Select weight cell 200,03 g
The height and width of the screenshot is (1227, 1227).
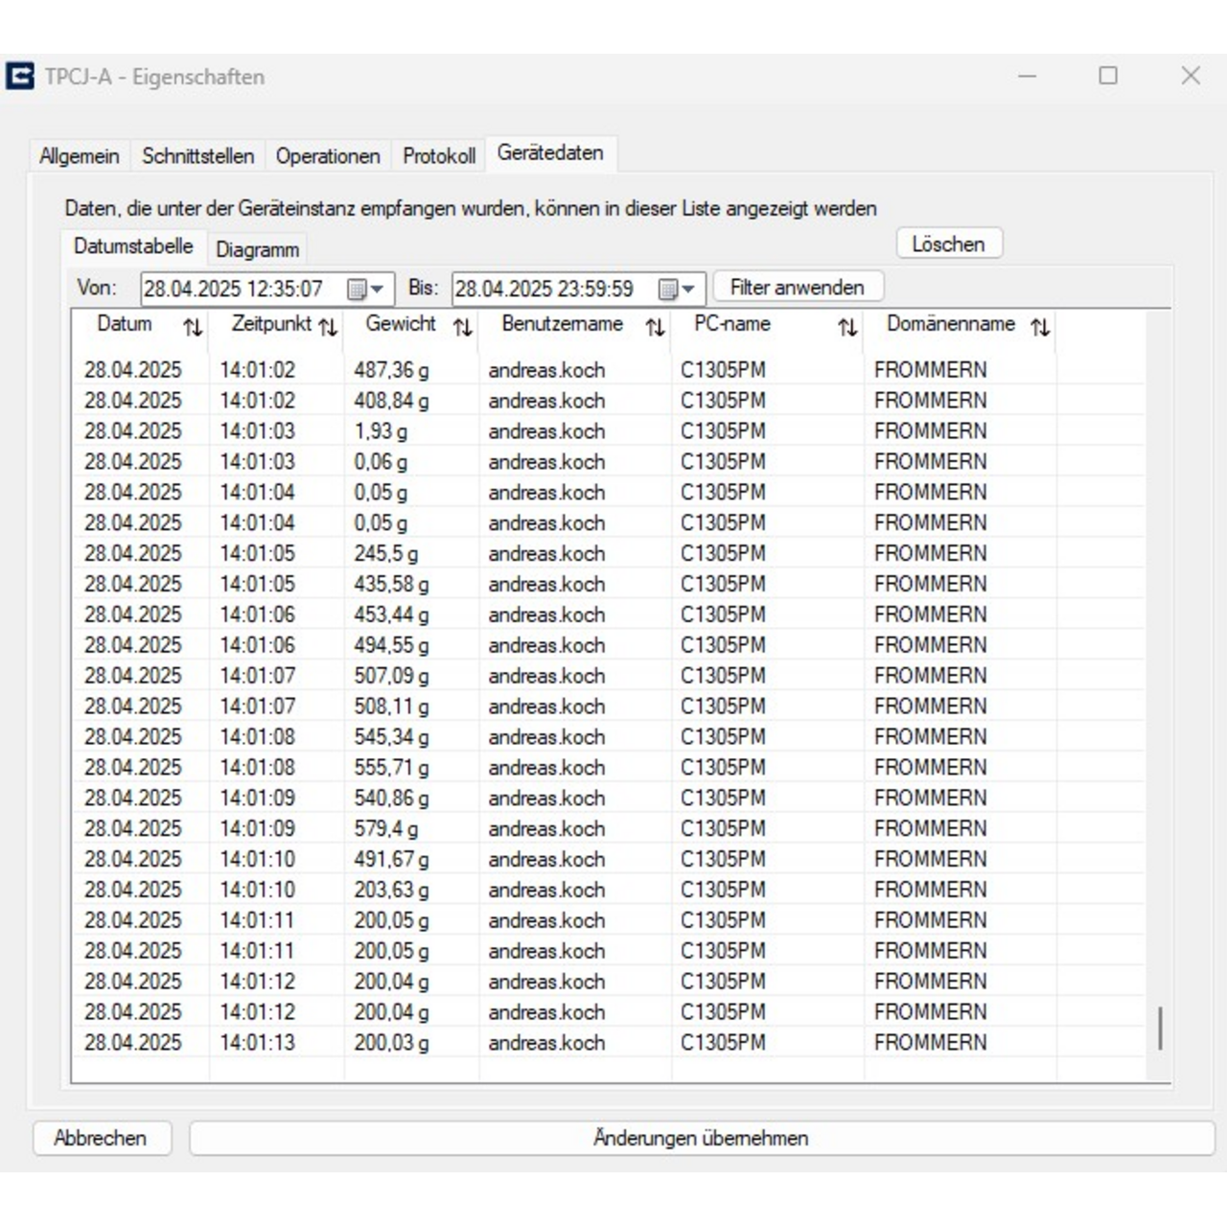391,1043
